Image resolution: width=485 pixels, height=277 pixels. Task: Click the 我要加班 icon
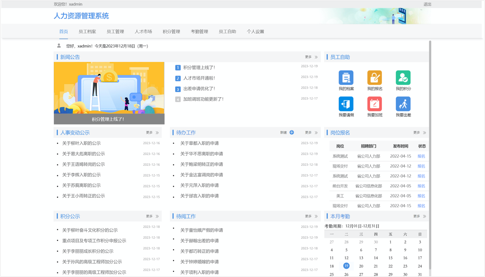(x=375, y=104)
